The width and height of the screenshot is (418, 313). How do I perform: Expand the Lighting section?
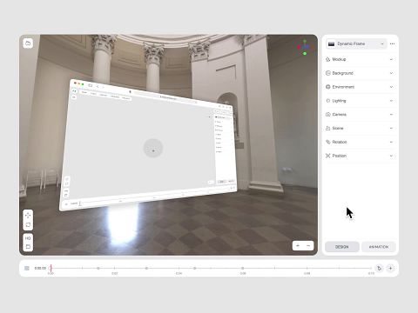point(360,101)
